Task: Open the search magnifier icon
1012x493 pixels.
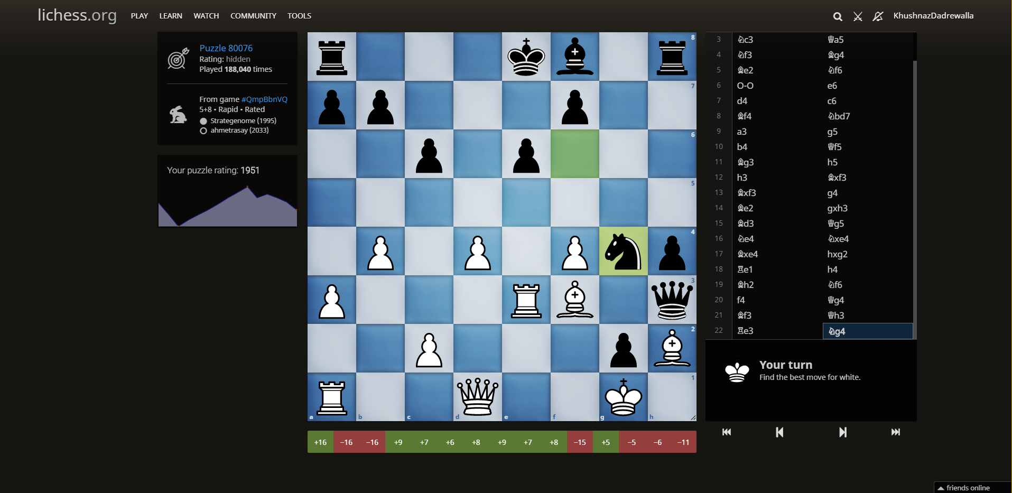Action: point(837,16)
